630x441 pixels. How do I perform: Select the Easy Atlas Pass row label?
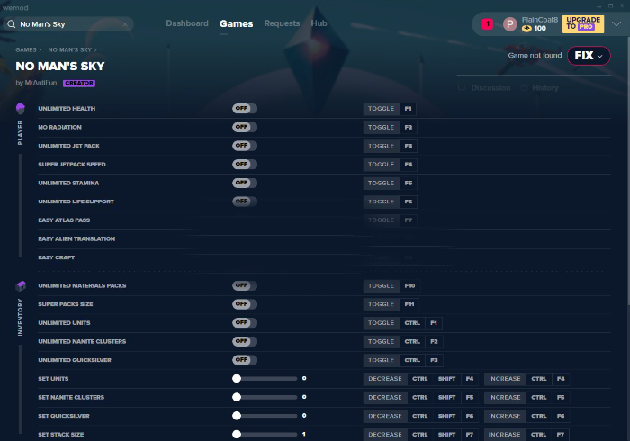[64, 220]
